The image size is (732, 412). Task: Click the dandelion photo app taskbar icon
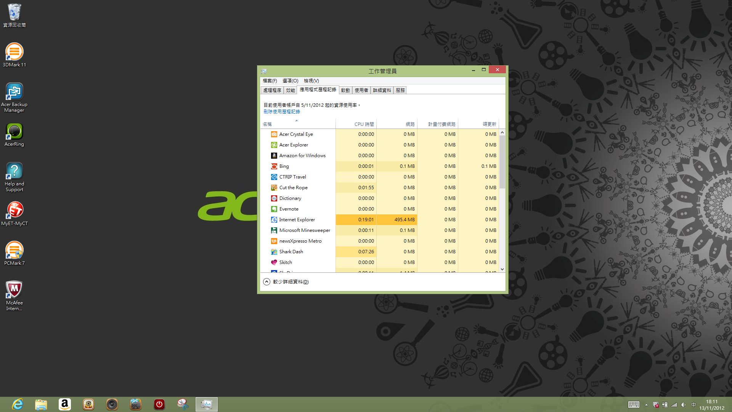point(88,404)
